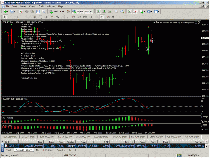Select the Fibonacci retracement tool

(41, 17)
